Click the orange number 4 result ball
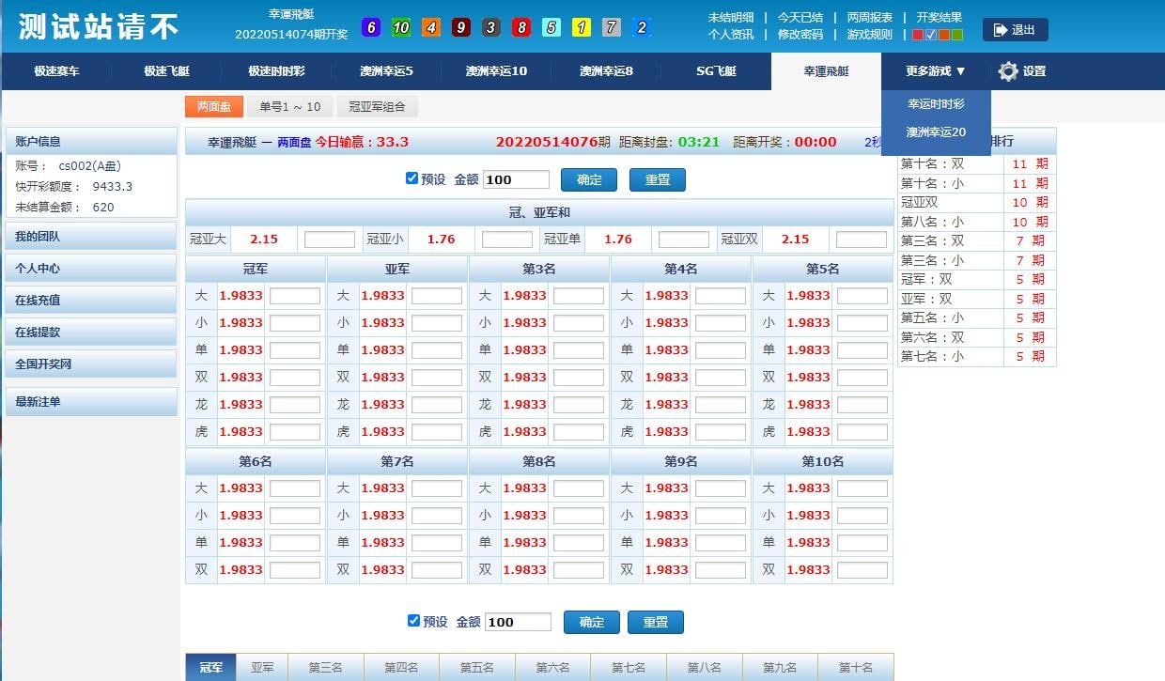This screenshot has width=1165, height=681. [431, 27]
